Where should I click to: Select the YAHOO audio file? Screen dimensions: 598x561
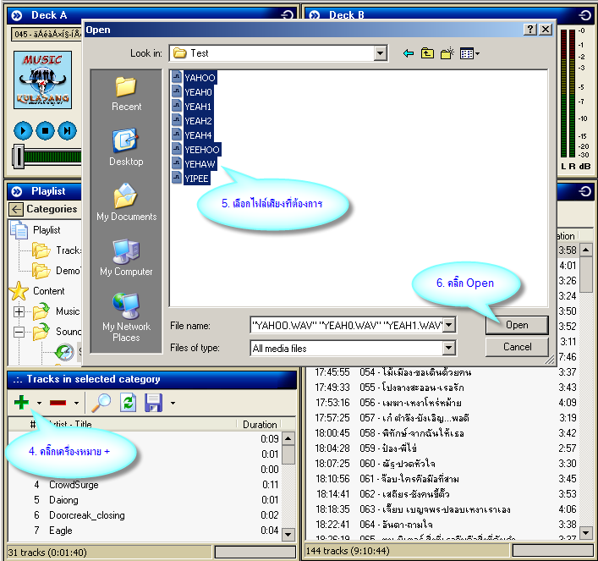[x=195, y=78]
